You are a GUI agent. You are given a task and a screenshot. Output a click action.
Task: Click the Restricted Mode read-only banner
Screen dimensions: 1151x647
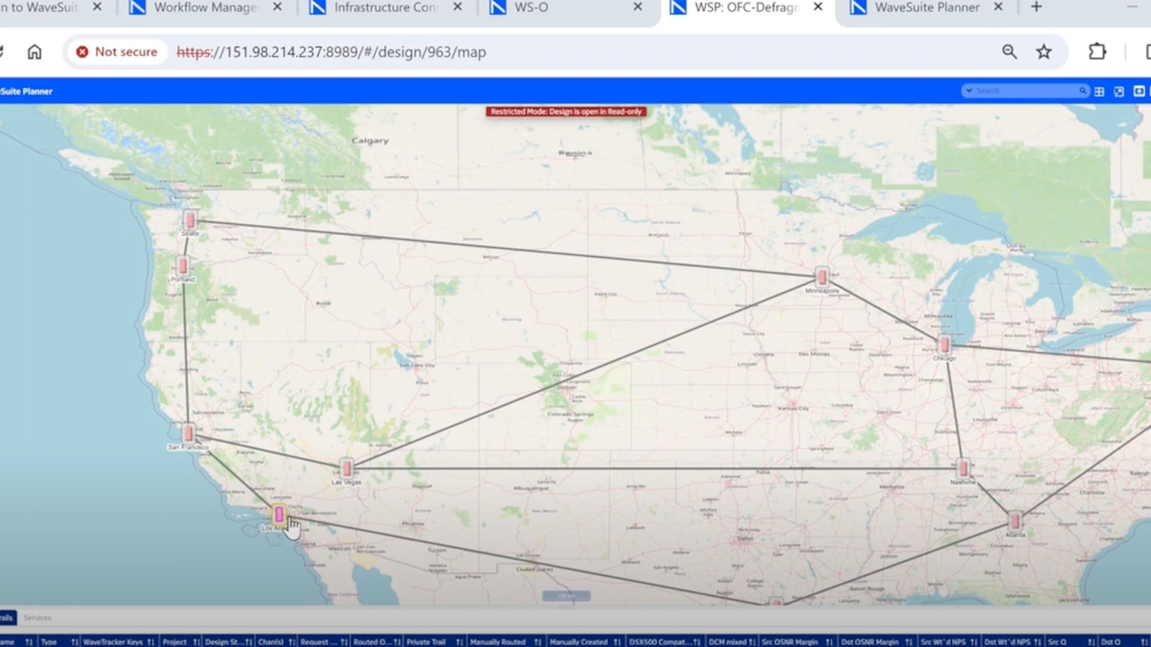tap(566, 111)
